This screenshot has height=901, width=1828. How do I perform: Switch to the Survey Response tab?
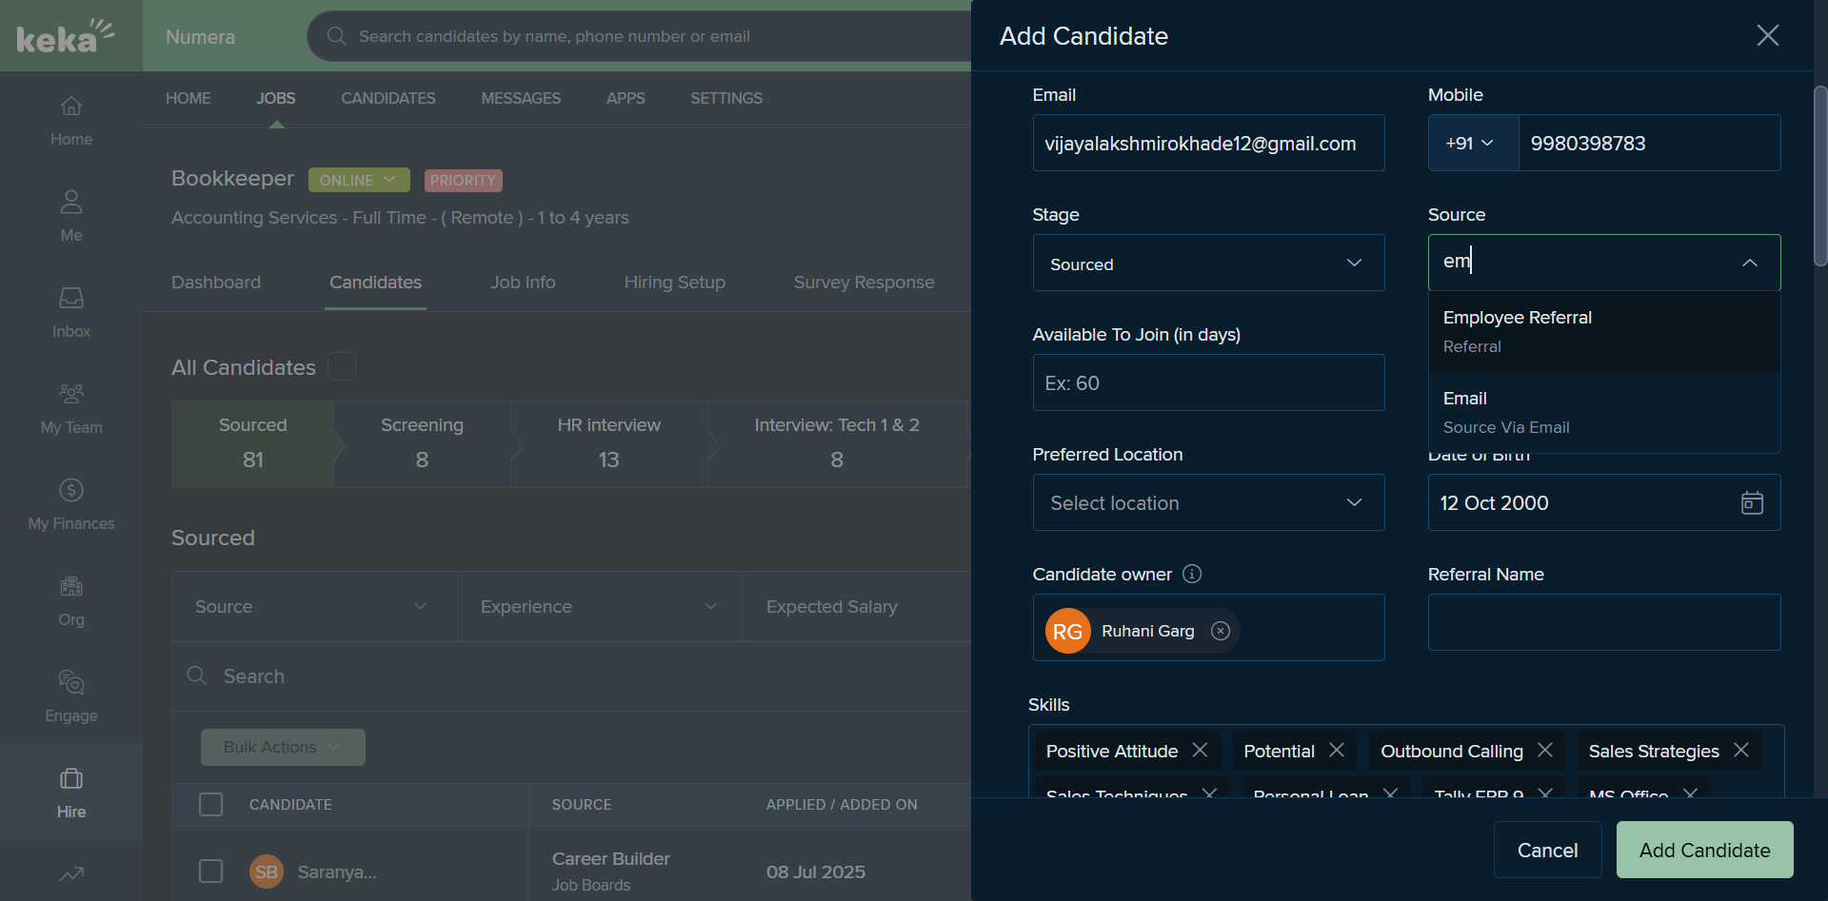pyautogui.click(x=864, y=283)
